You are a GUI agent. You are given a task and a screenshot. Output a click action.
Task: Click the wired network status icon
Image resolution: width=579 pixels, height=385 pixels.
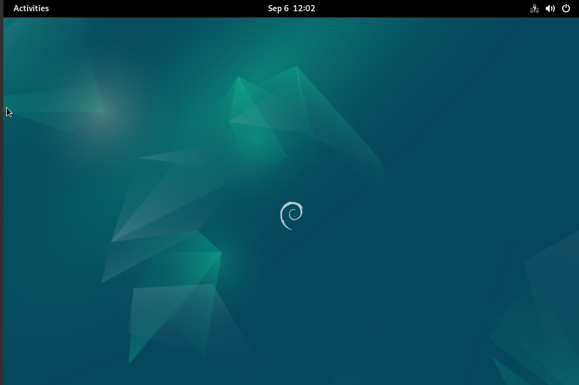pyautogui.click(x=535, y=8)
